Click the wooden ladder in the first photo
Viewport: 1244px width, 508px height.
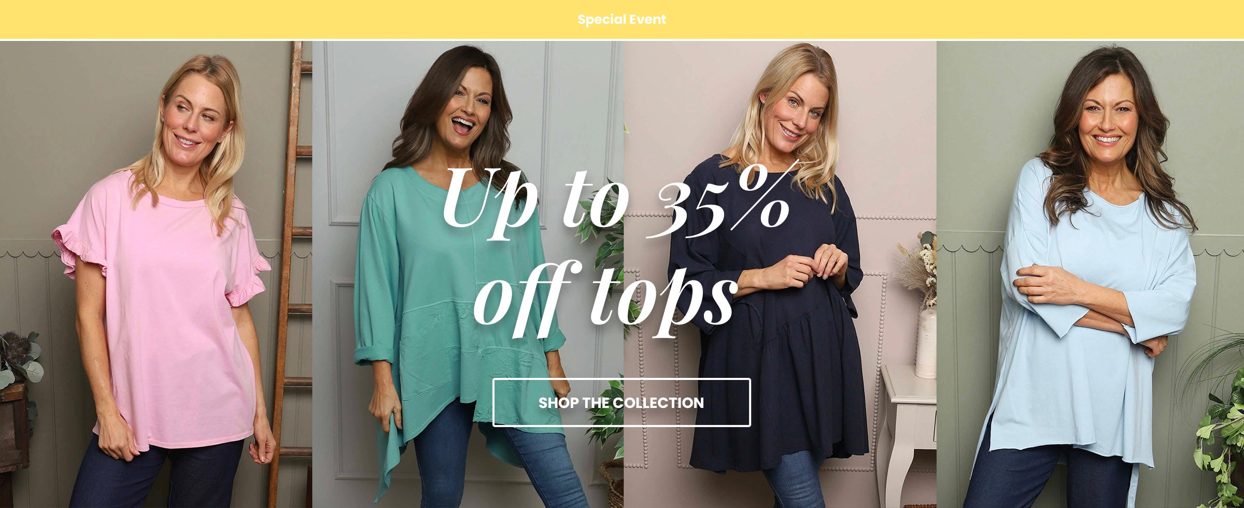[291, 275]
